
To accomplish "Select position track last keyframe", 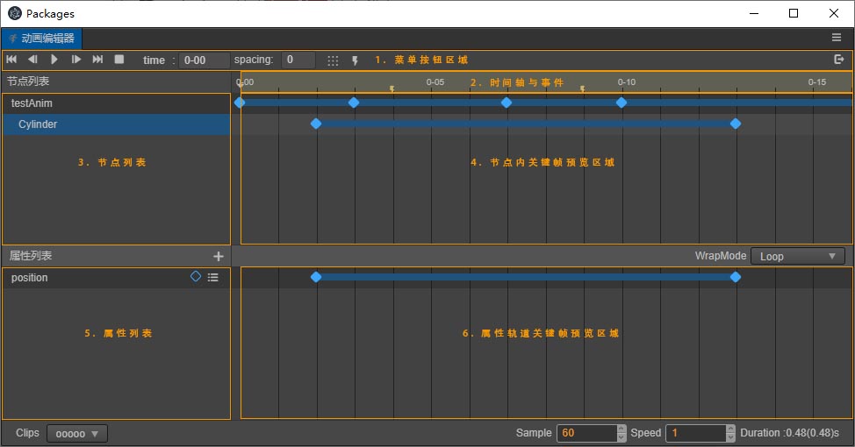I will coord(736,277).
